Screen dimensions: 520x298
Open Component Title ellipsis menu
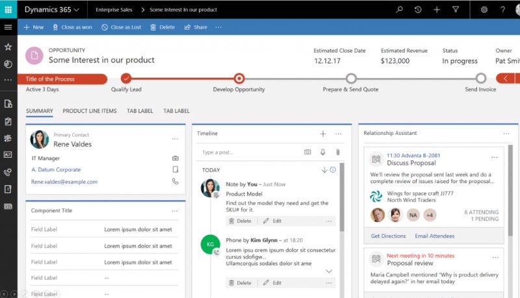click(175, 211)
